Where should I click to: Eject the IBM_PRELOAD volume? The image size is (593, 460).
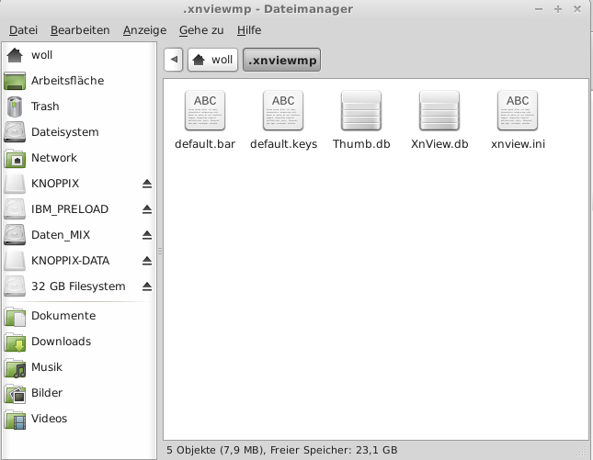[147, 209]
